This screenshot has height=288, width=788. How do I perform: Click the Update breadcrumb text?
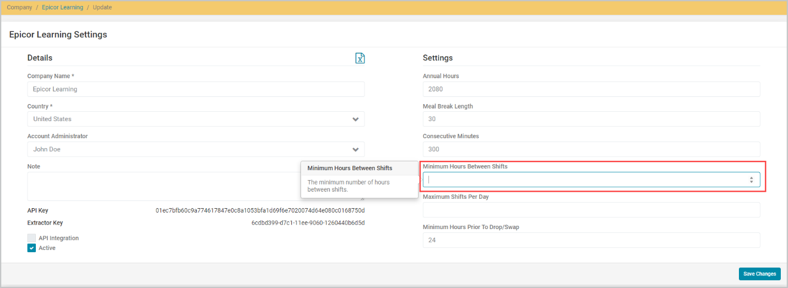pos(102,8)
